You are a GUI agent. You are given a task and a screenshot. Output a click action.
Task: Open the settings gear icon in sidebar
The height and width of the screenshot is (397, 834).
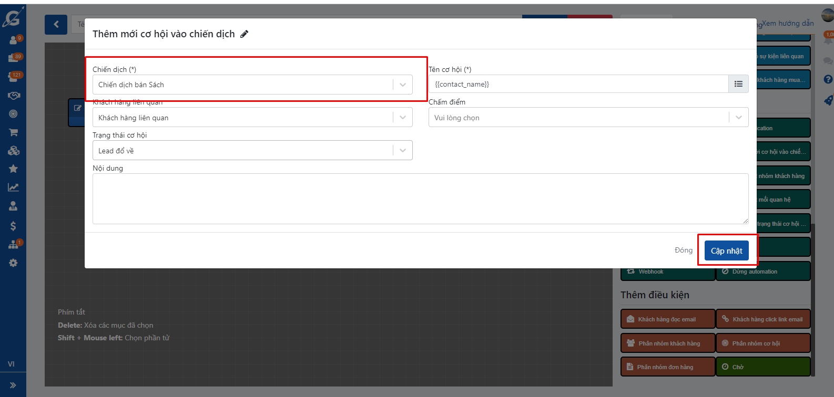(13, 263)
